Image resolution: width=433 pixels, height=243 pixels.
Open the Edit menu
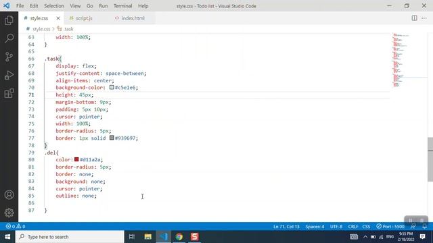point(34,6)
